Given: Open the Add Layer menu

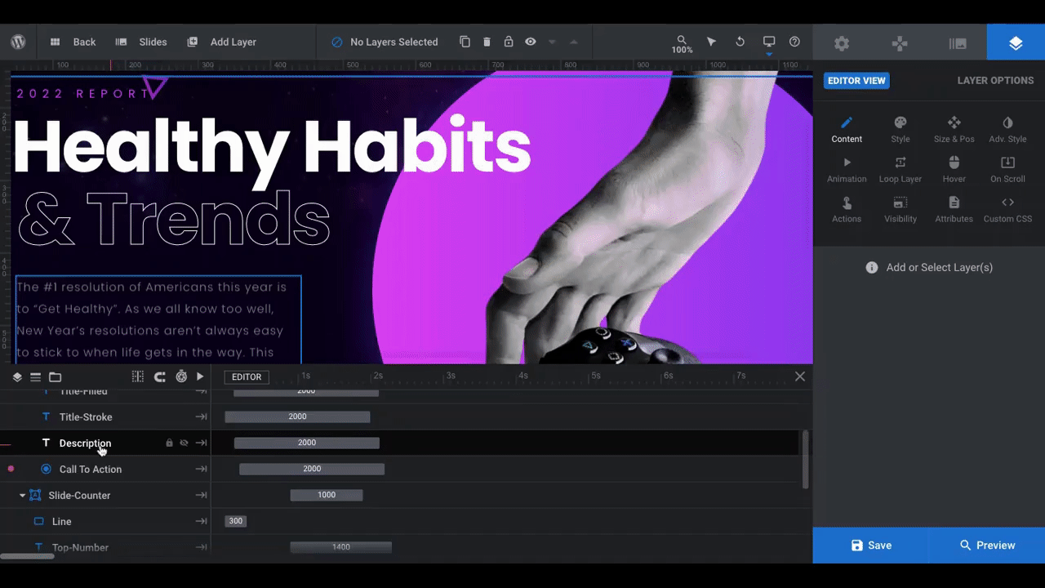Looking at the screenshot, I should pos(221,42).
